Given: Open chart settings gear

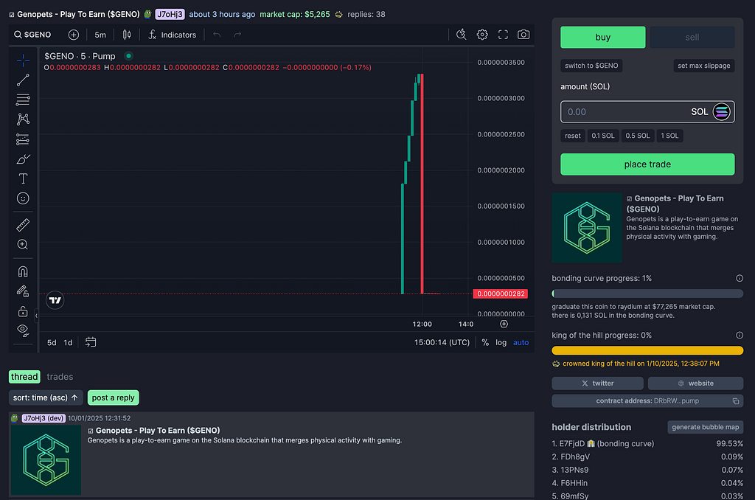Looking at the screenshot, I should [x=482, y=35].
